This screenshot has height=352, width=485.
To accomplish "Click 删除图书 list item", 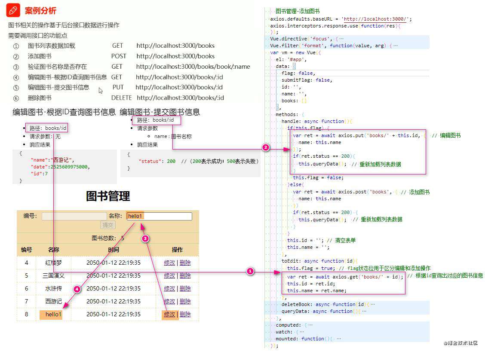I will coord(40,98).
